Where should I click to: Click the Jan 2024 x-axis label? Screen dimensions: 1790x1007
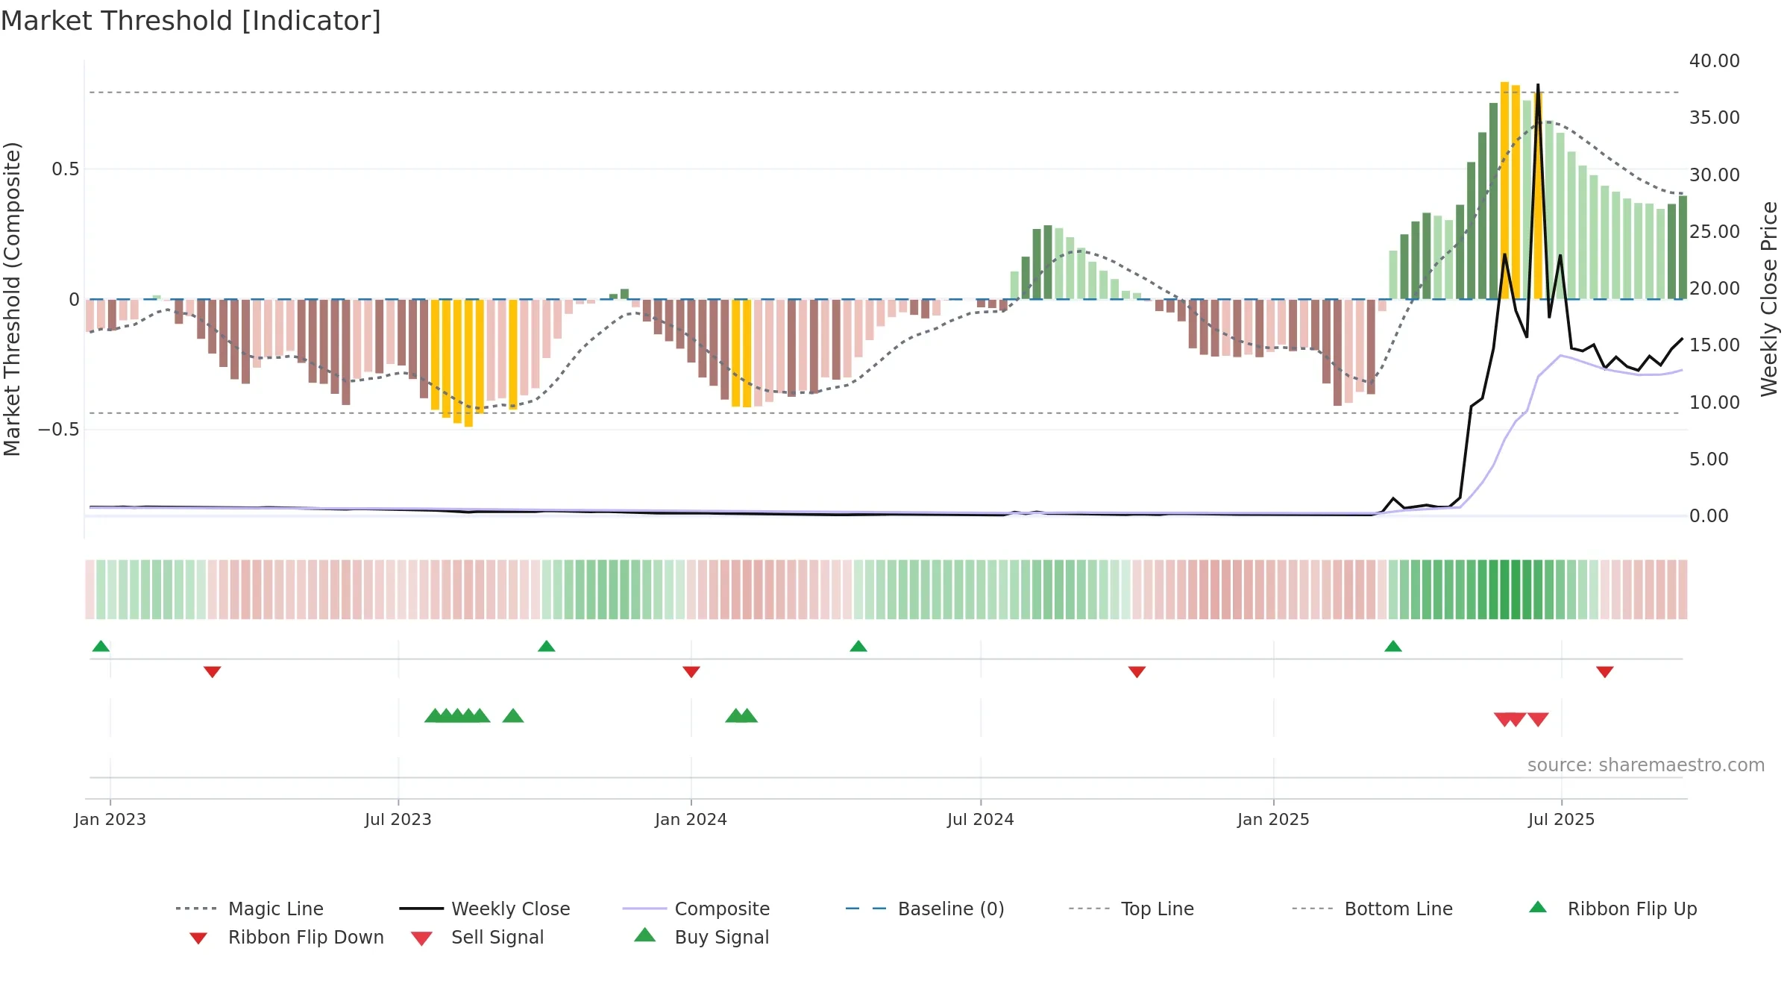(x=691, y=819)
